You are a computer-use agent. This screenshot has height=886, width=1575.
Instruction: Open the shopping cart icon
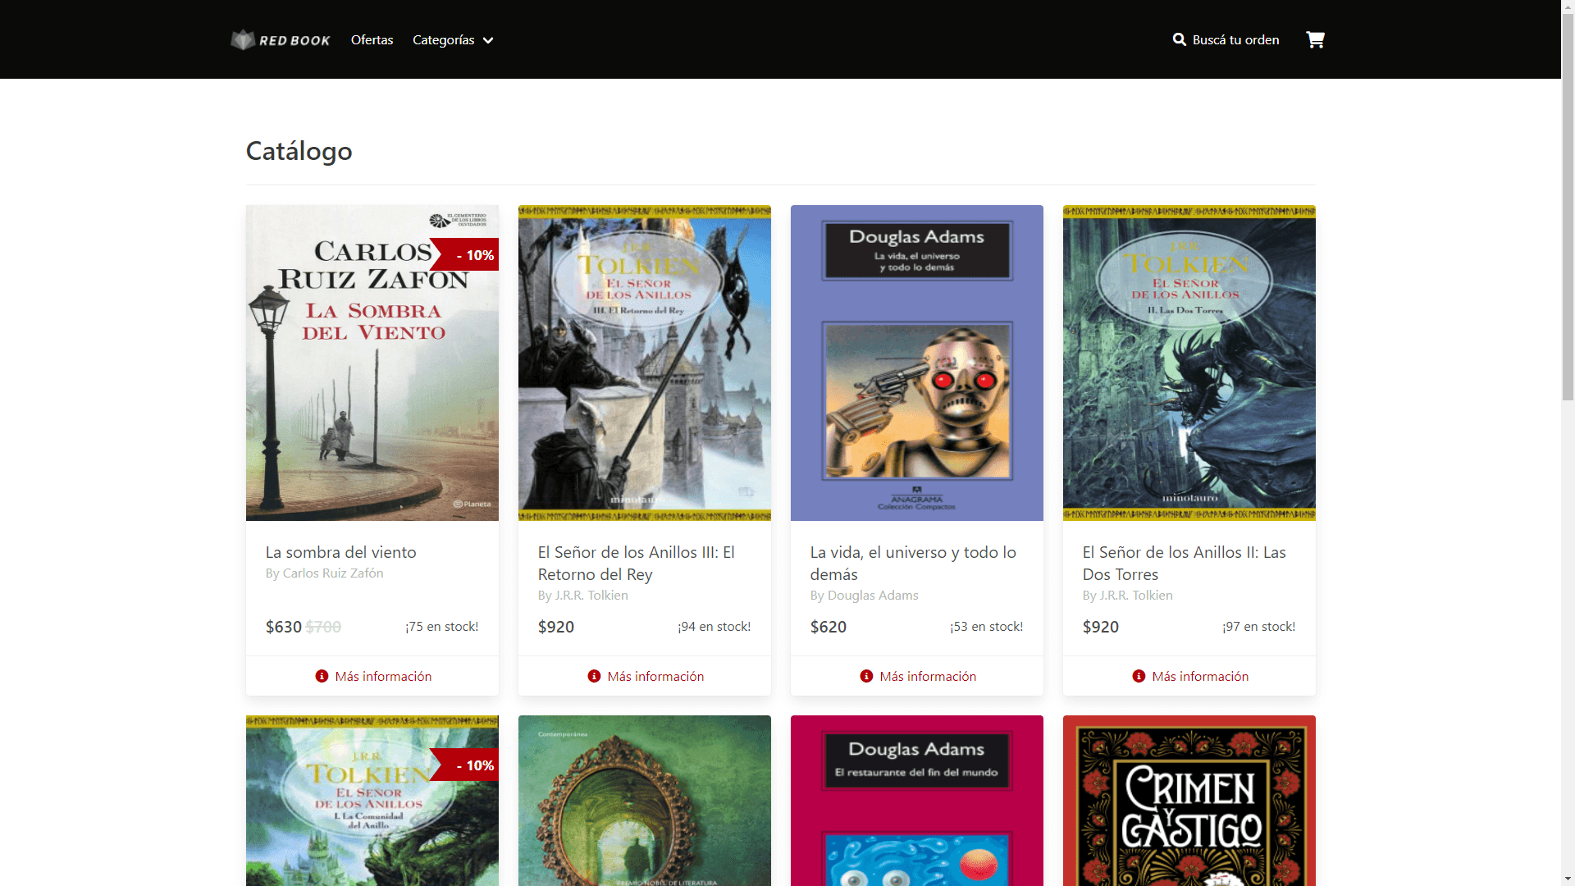point(1315,39)
